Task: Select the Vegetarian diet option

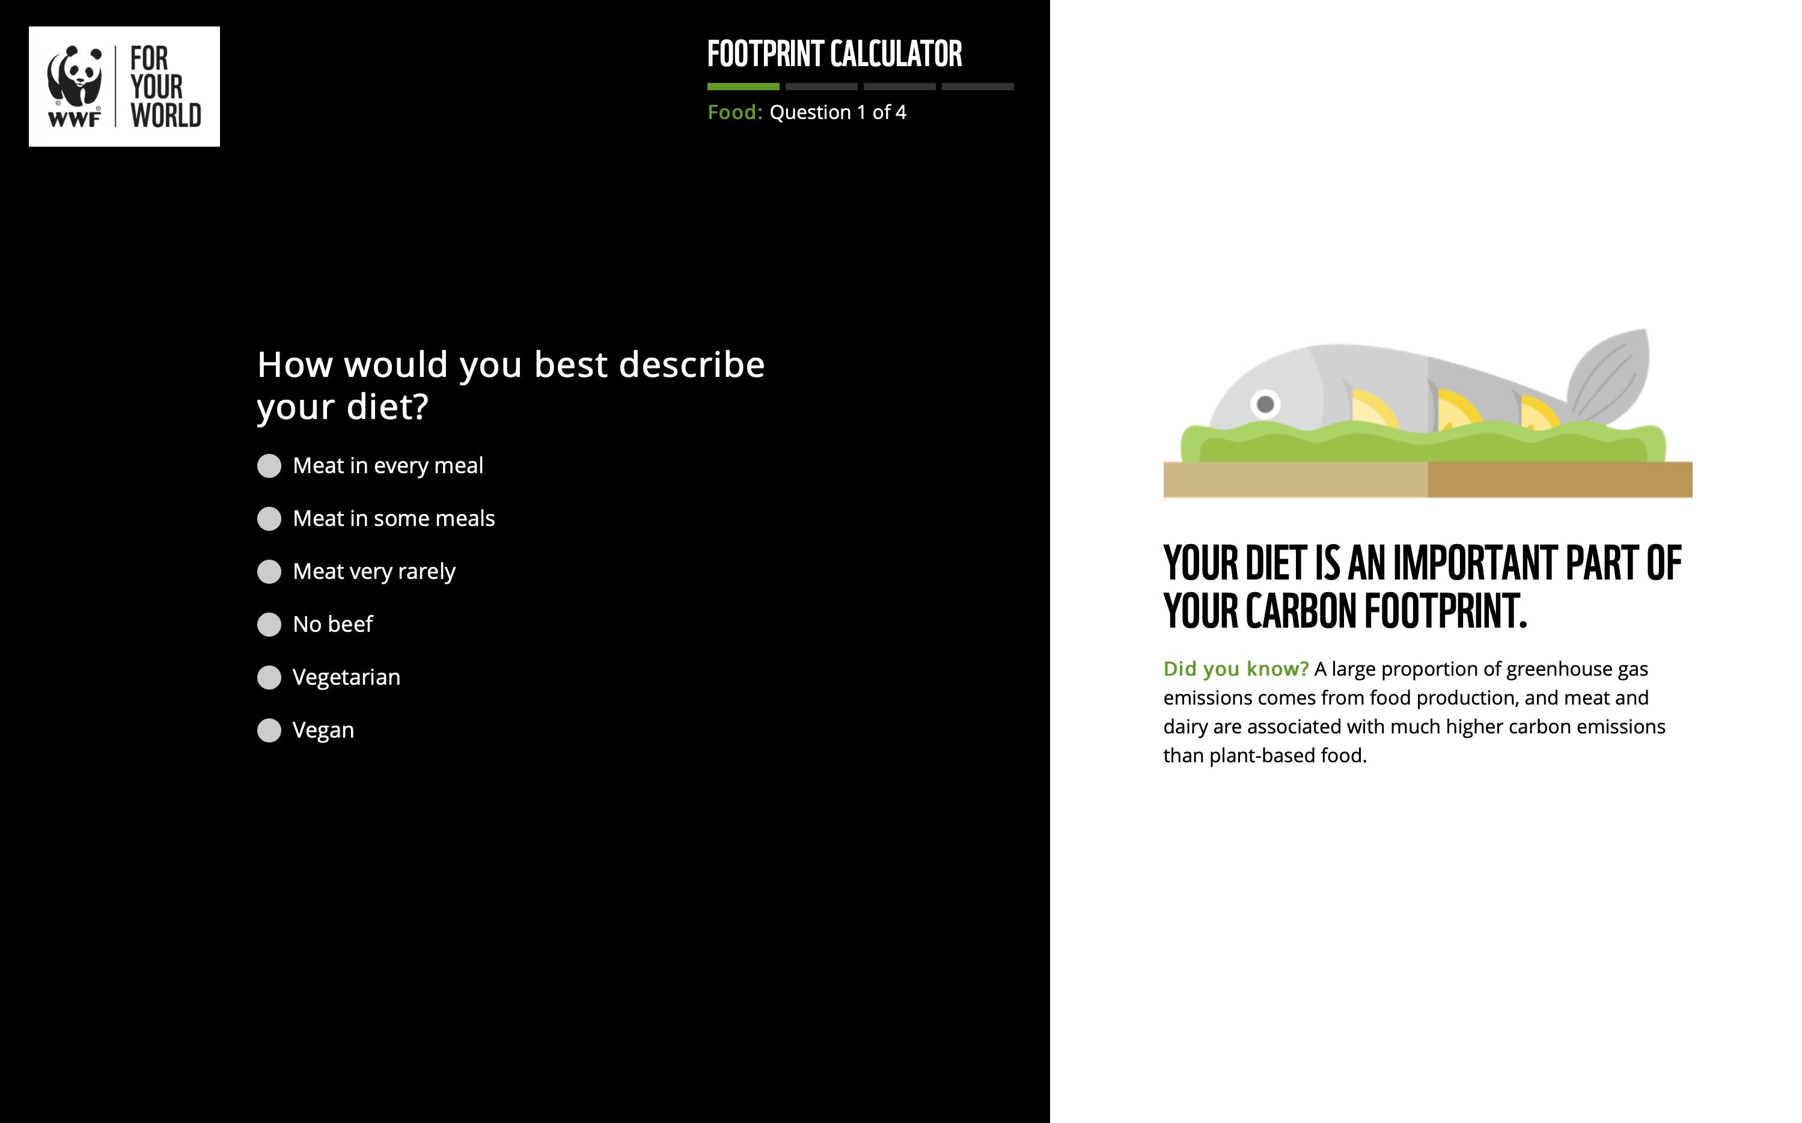Action: point(270,677)
